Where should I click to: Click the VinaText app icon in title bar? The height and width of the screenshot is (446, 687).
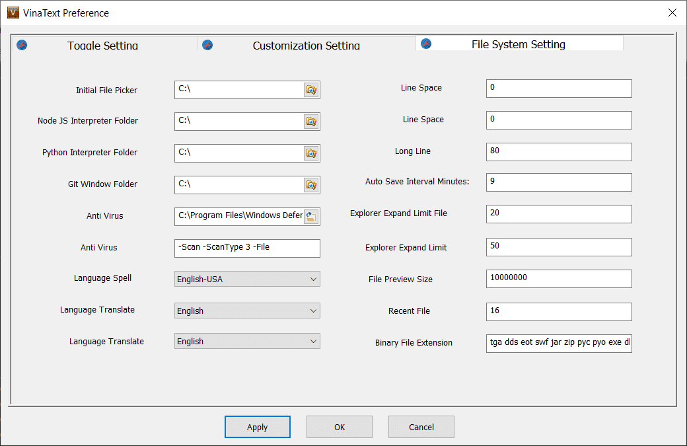13,13
